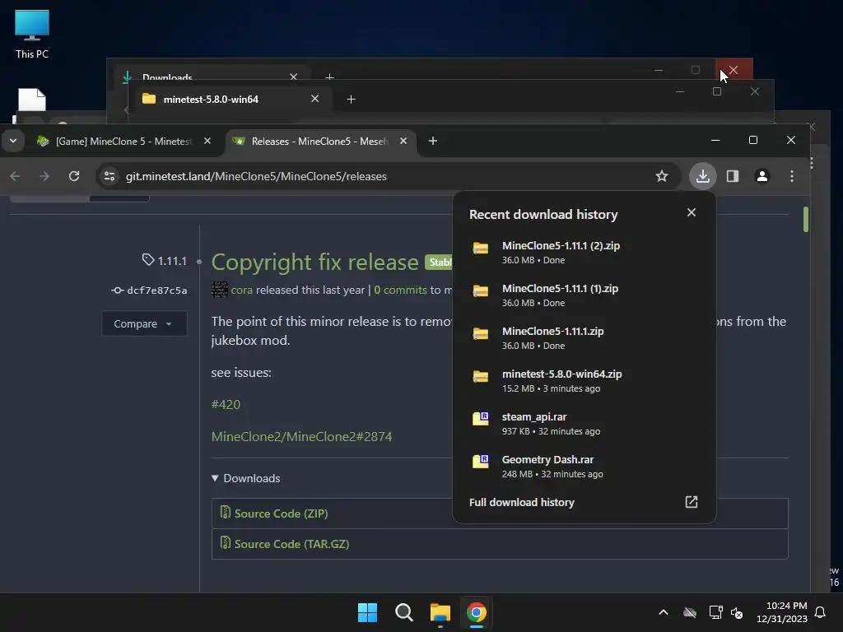Close the Recent download history popup
This screenshot has height=632, width=843.
(x=692, y=213)
